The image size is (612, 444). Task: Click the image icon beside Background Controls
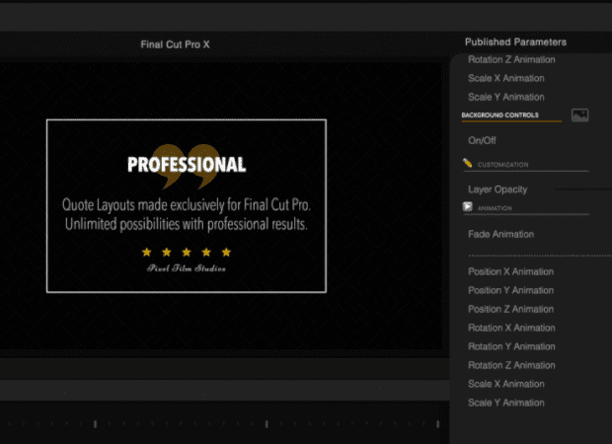click(x=579, y=115)
